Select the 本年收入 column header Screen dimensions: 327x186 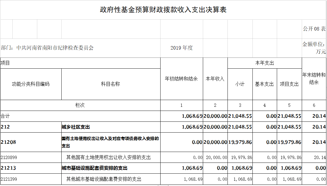(x=215, y=79)
